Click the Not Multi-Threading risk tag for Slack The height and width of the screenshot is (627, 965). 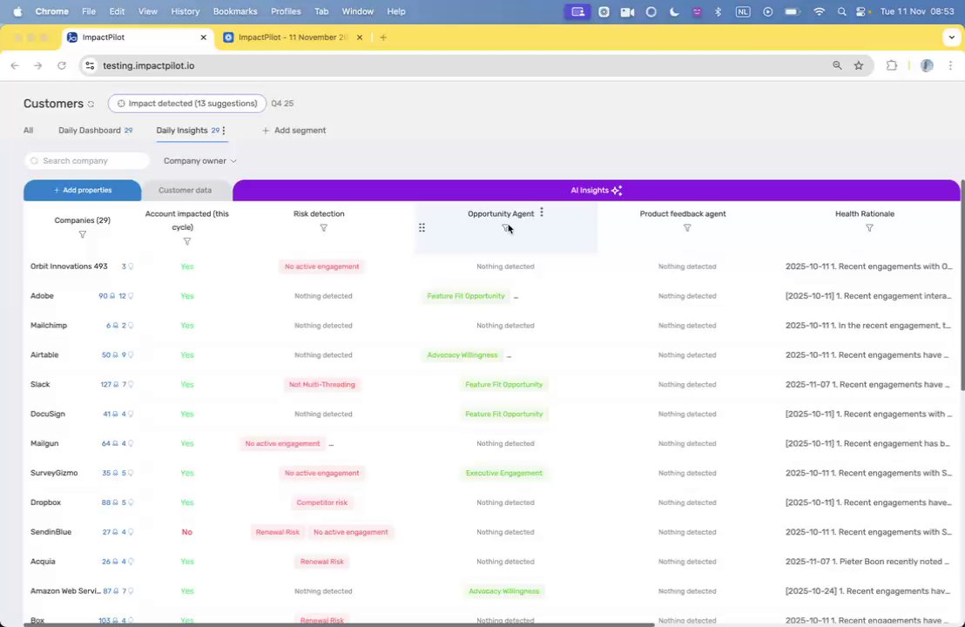click(322, 385)
